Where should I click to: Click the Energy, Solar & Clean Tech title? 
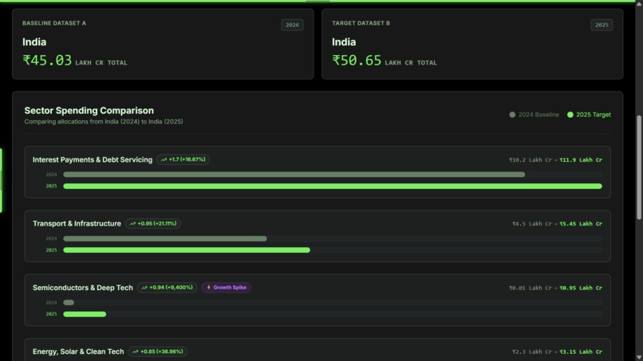[78, 351]
